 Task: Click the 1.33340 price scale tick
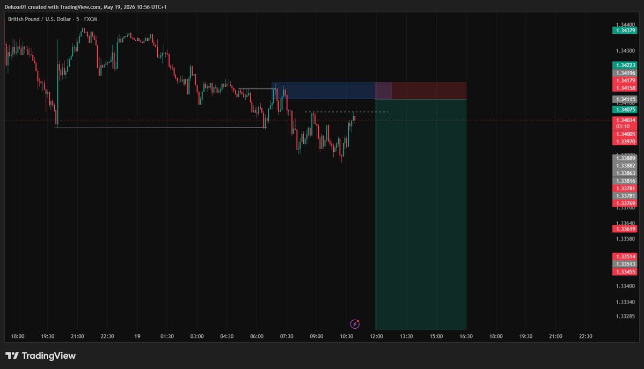point(625,302)
